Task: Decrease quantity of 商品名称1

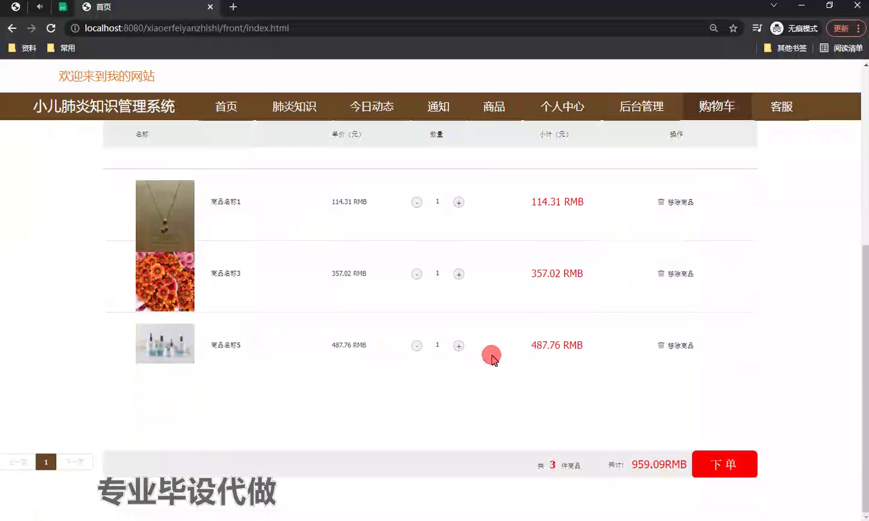Action: (x=416, y=203)
